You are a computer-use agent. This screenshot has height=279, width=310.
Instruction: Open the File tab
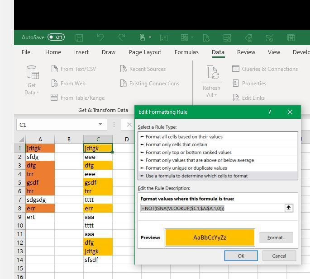(x=26, y=52)
